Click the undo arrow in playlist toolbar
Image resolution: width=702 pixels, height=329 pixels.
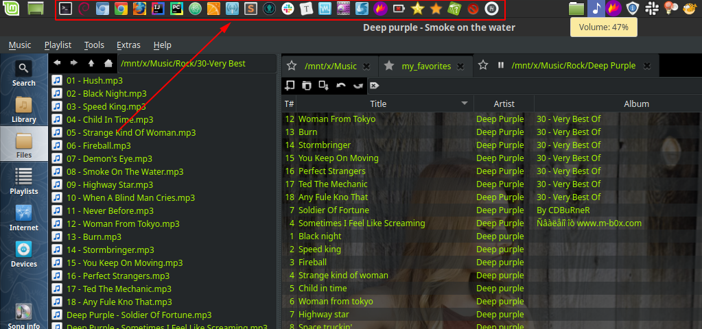340,86
